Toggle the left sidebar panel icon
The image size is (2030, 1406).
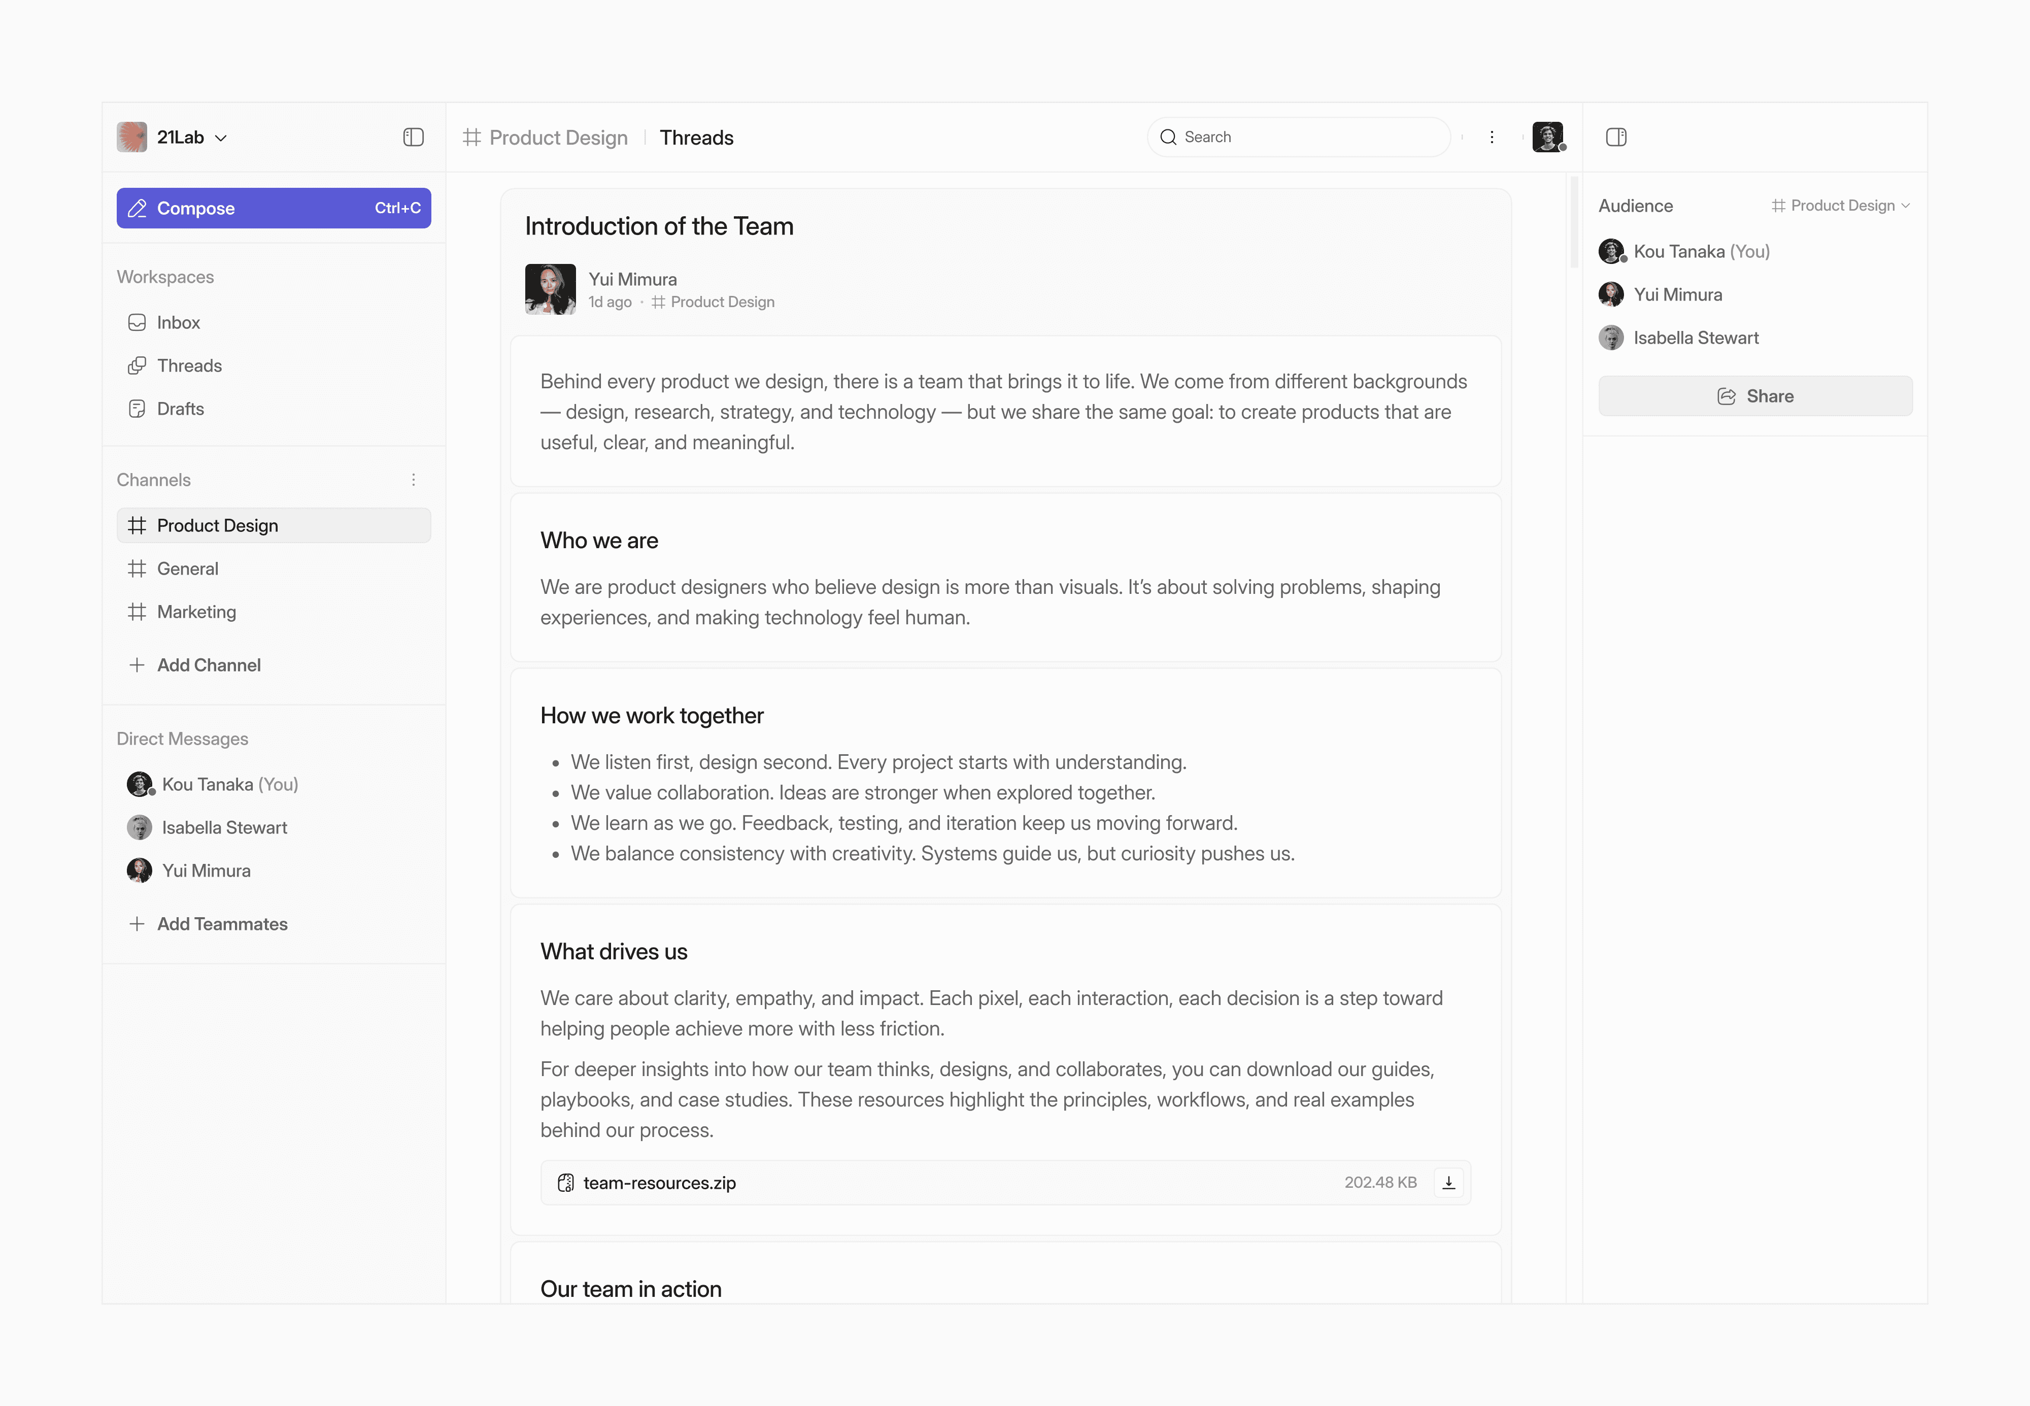point(413,138)
